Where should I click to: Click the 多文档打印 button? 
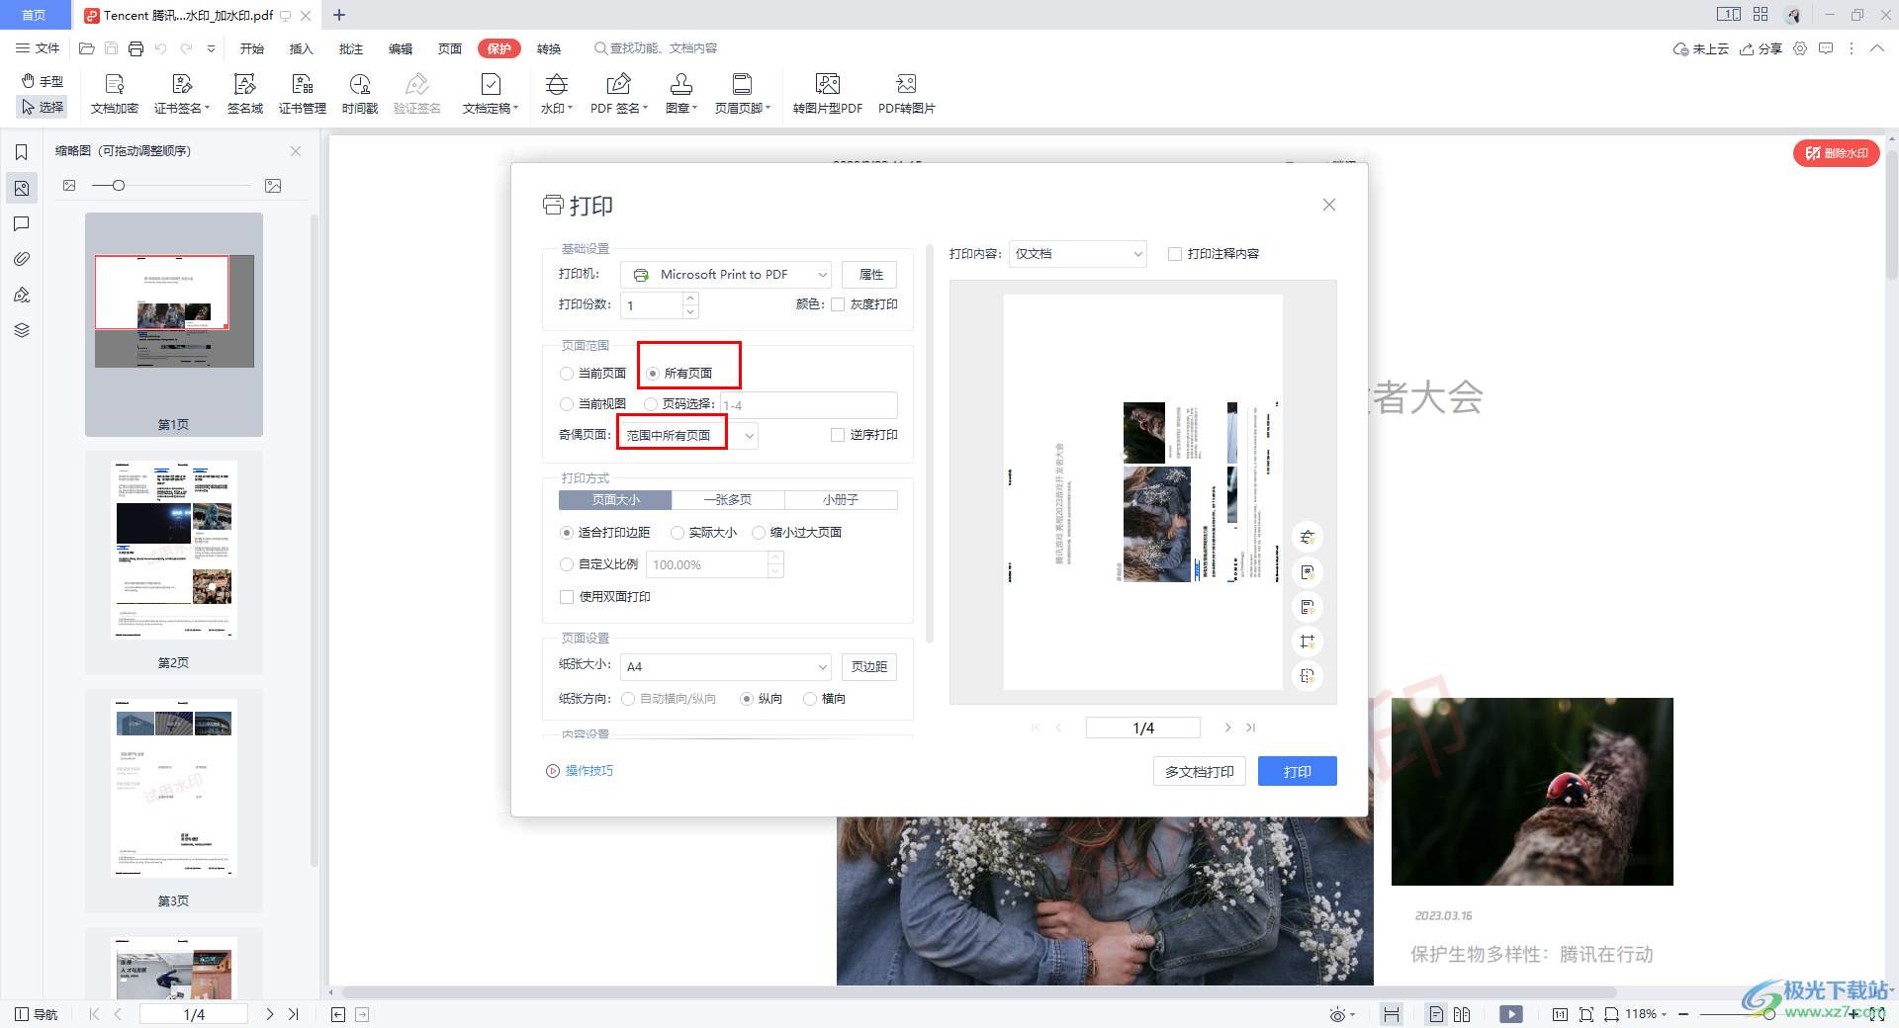click(1199, 772)
